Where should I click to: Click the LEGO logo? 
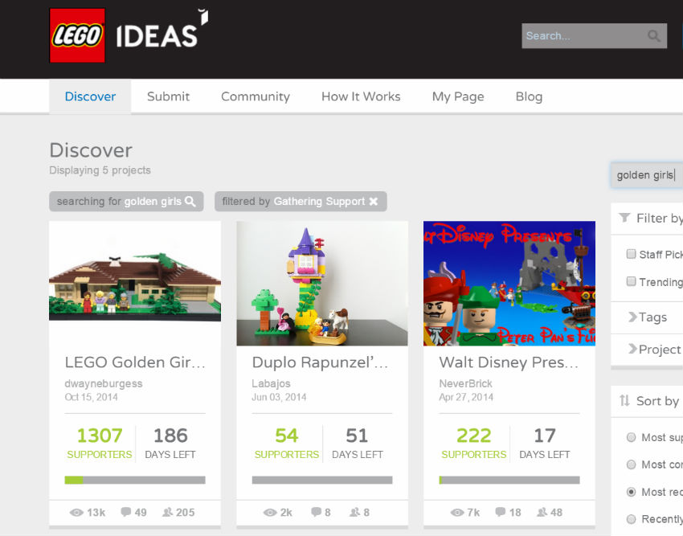click(77, 35)
